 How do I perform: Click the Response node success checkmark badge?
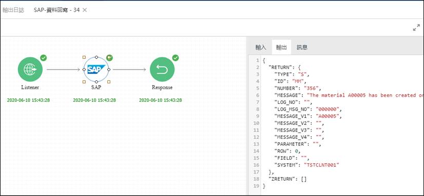point(176,58)
